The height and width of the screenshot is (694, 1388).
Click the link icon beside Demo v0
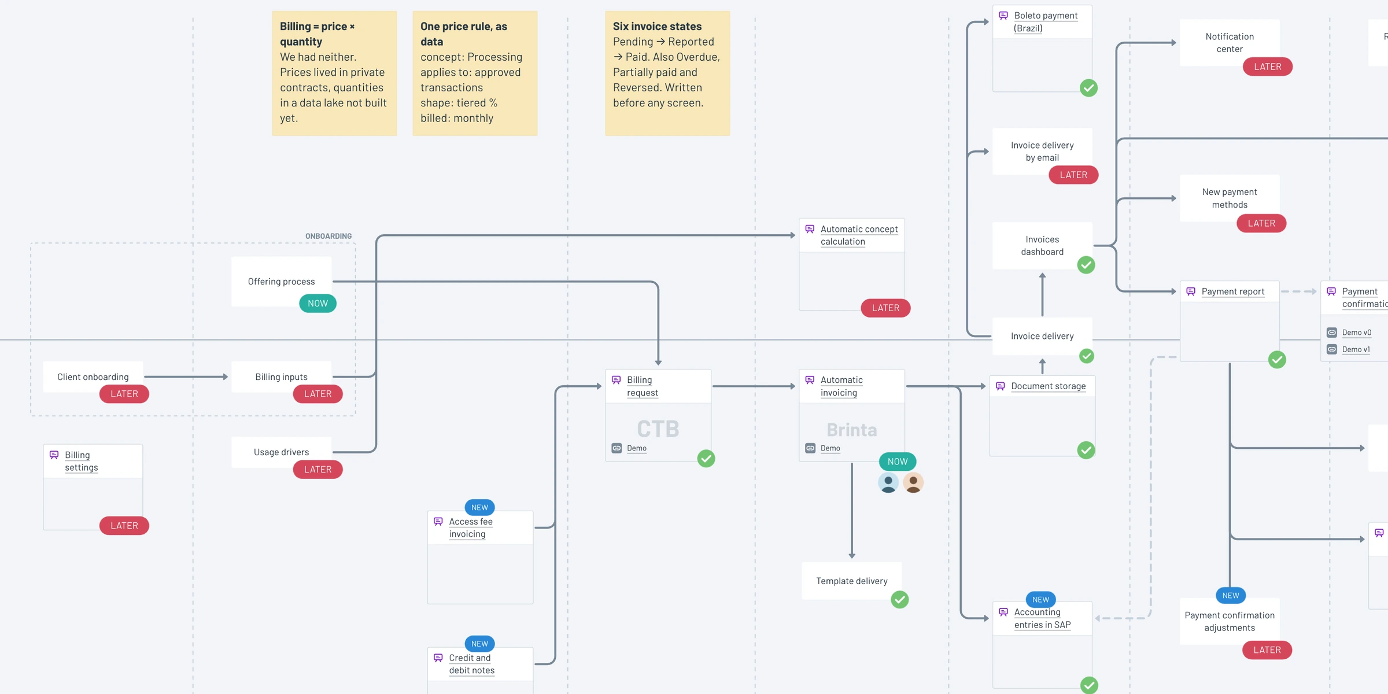(x=1332, y=333)
